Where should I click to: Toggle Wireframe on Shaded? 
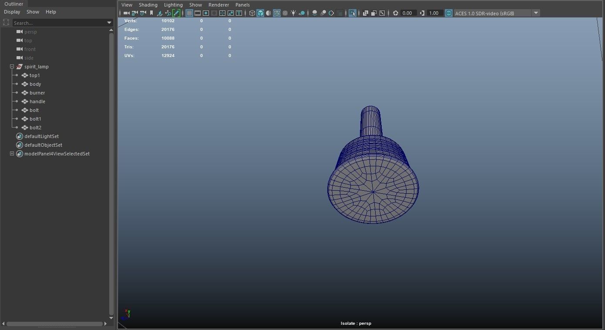277,13
